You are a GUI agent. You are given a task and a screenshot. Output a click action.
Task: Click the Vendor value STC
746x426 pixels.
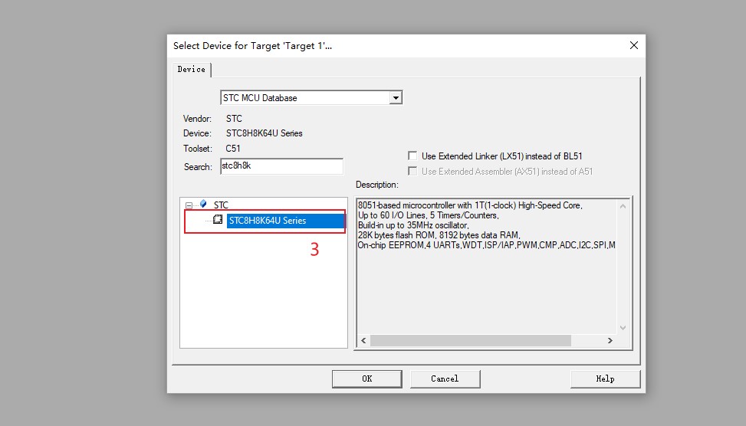pyautogui.click(x=234, y=119)
